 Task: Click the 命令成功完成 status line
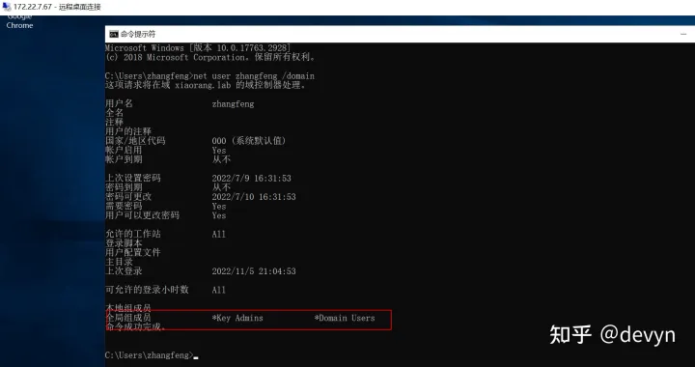coord(136,327)
